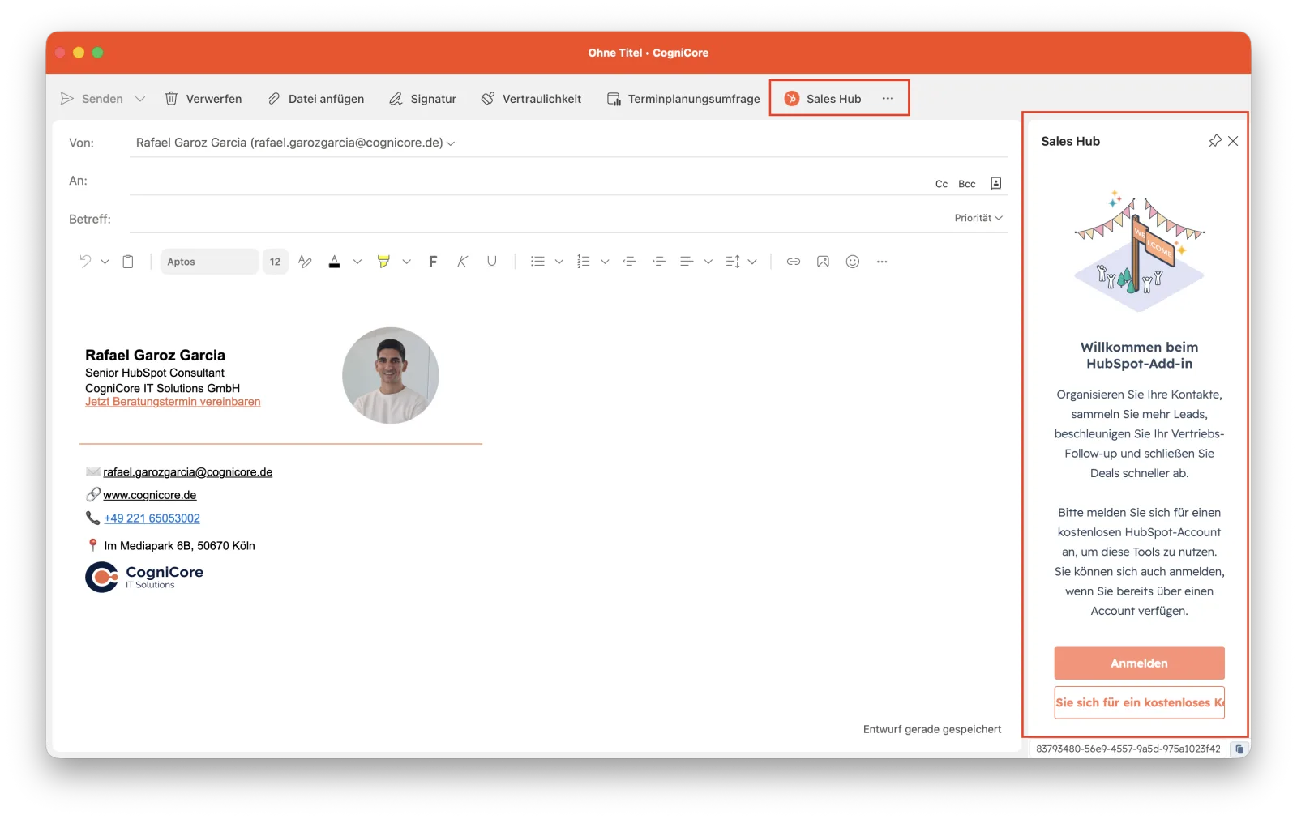Click the phone number +49 221 65053002
Viewport: 1297px width, 819px height.
(x=152, y=518)
